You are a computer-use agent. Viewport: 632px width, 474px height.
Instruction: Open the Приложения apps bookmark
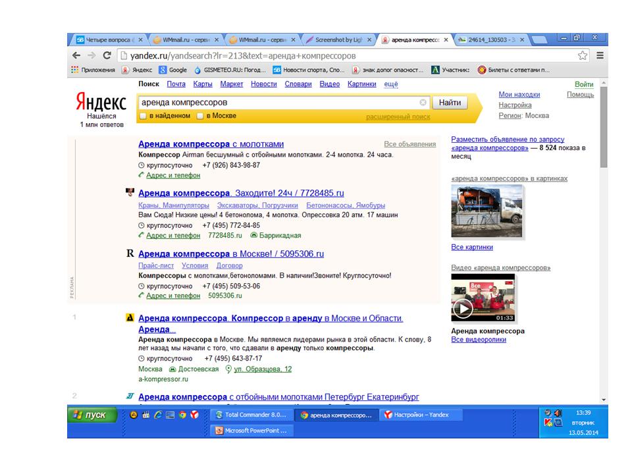(x=93, y=70)
